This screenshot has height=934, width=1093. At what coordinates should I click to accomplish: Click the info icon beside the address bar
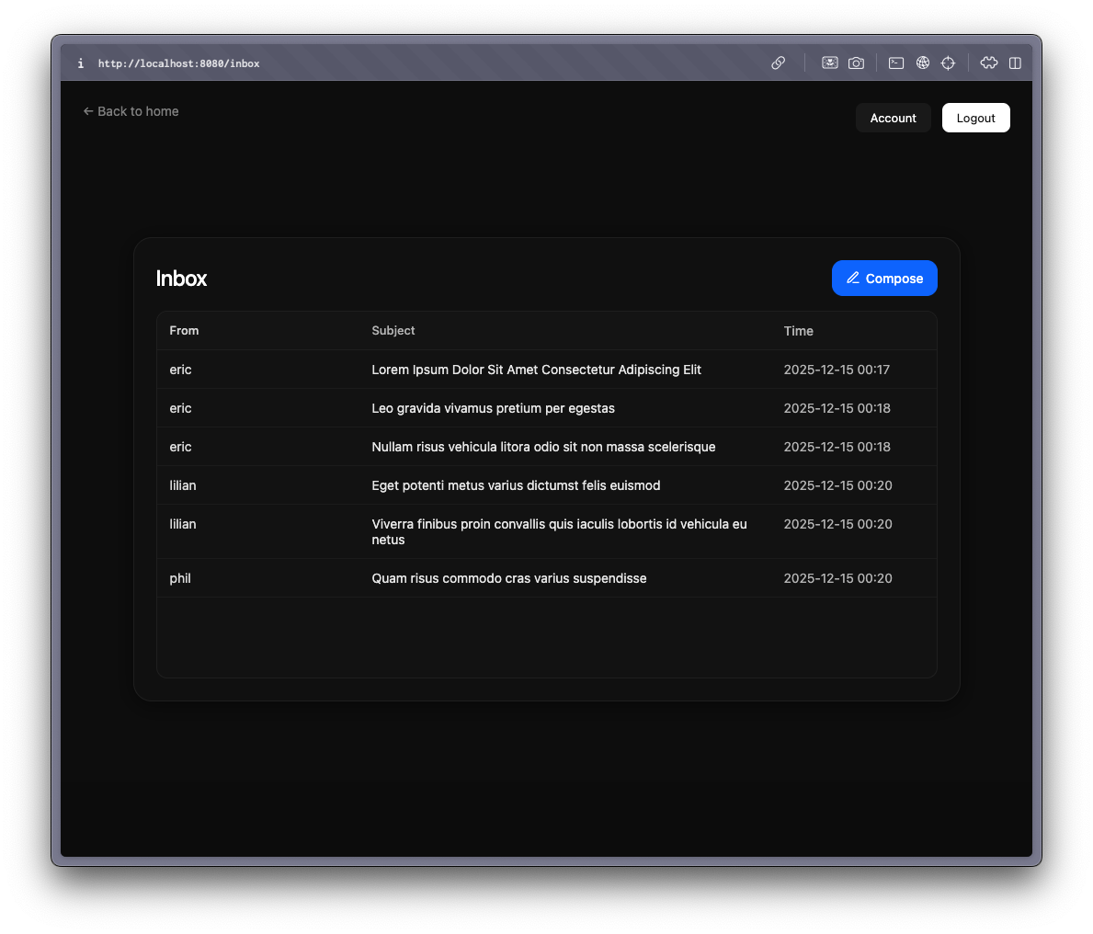(80, 63)
